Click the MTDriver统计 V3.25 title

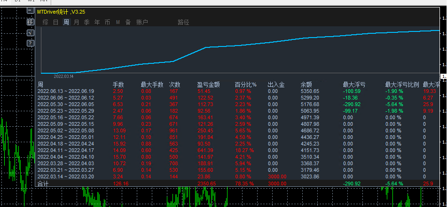coord(61,12)
